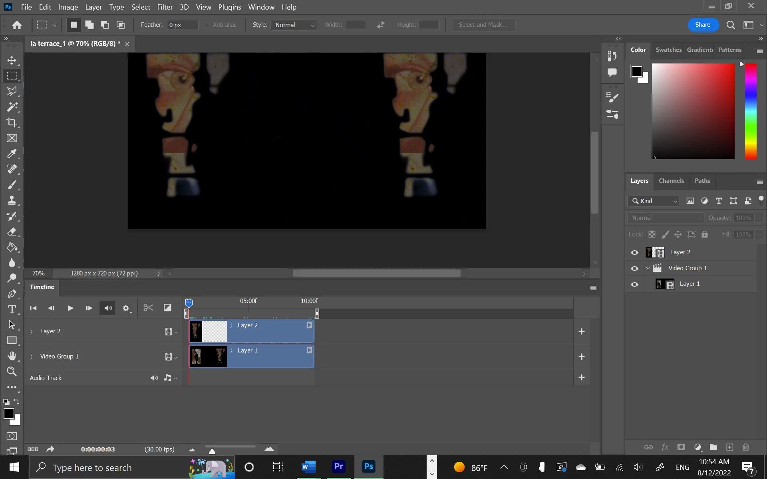Open Premiere Pro from the taskbar
The image size is (767, 479).
pyautogui.click(x=339, y=467)
